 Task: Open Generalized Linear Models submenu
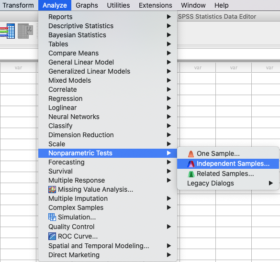pyautogui.click(x=108, y=71)
